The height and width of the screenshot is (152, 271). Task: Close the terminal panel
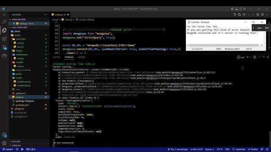(268, 57)
